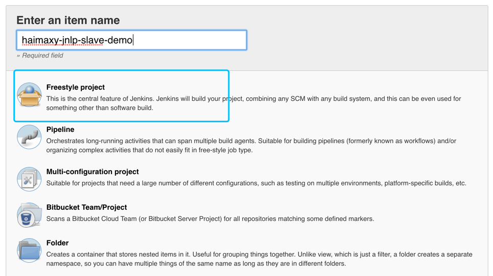Click the Multi-configuration project tools icon
Viewport: 493px width, 276px height.
coord(29,179)
